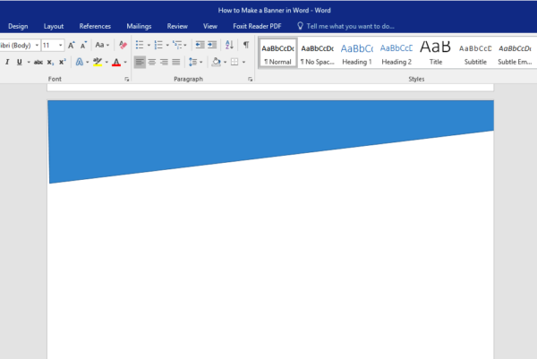
Task: Expand the shading color dropdown arrow
Action: [x=225, y=63]
